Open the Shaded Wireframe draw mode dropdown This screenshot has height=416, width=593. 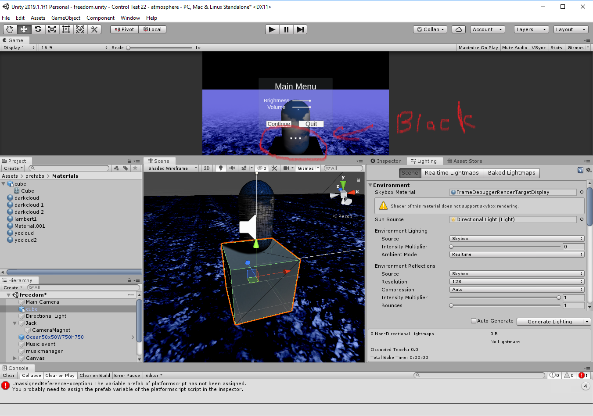(173, 168)
